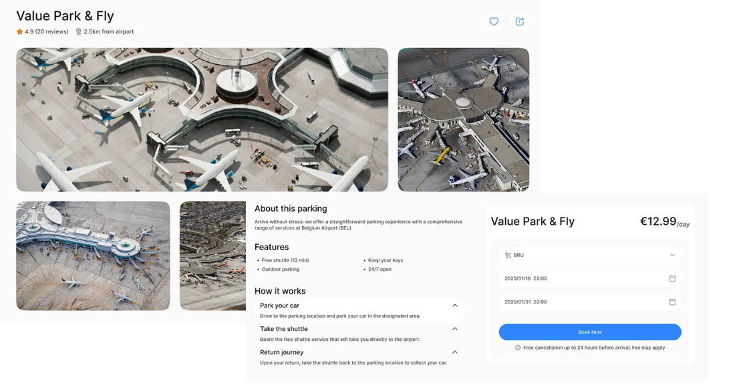Collapse the 'Park your car' section
Image resolution: width=735 pixels, height=387 pixels.
(x=455, y=305)
